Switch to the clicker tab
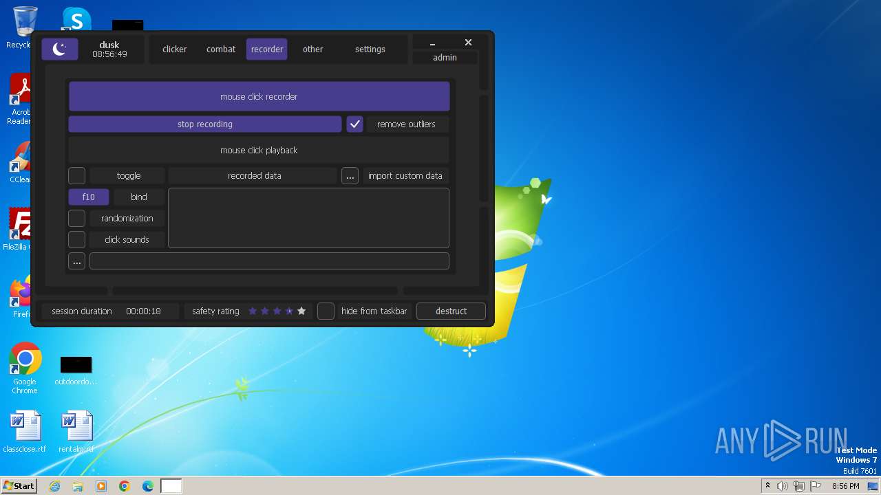This screenshot has height=495, width=881. [x=175, y=49]
